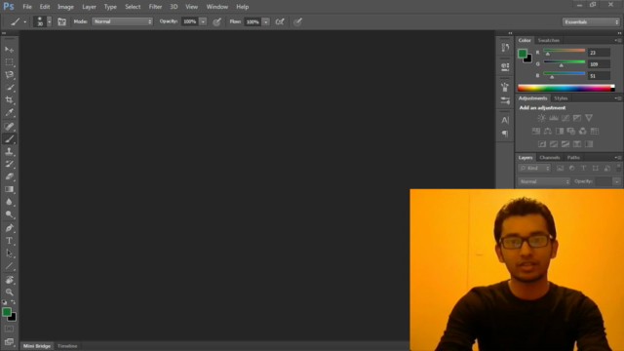Enable airbrush-style build-up
The image size is (624, 351).
click(280, 21)
